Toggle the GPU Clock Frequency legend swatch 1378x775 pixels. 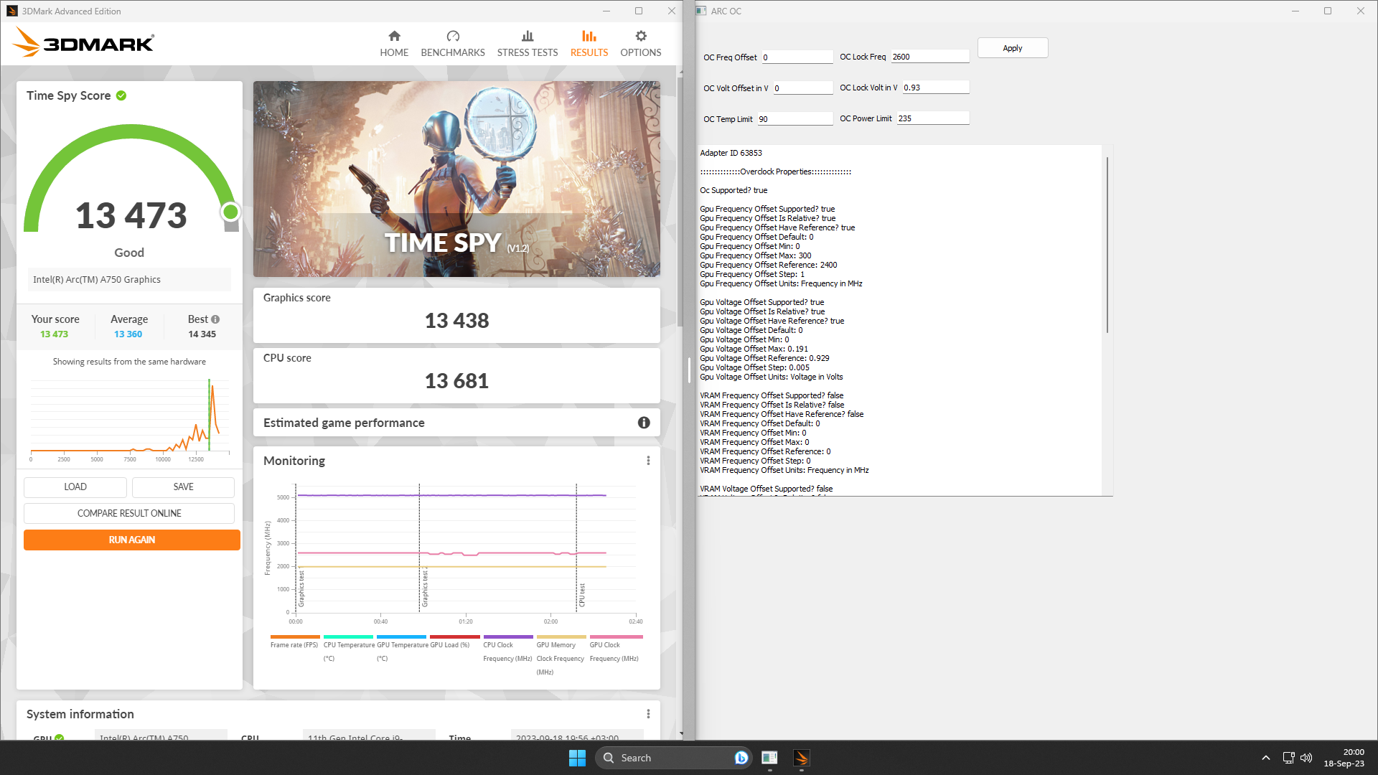point(616,637)
